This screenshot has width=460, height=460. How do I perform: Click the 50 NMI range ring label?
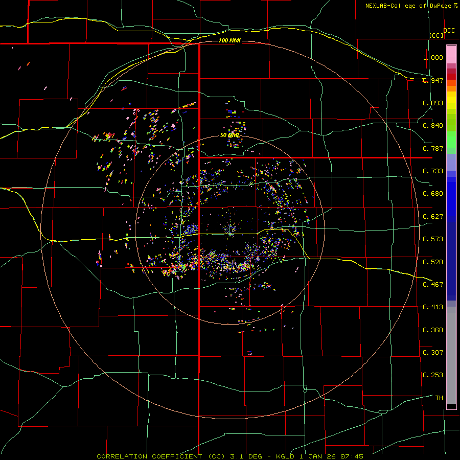coord(230,135)
